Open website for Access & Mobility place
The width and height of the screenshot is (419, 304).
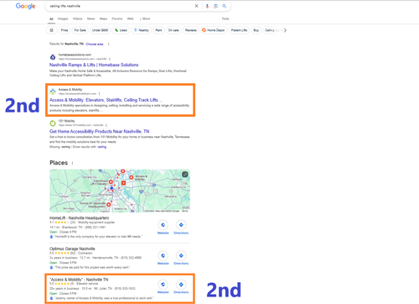click(163, 286)
